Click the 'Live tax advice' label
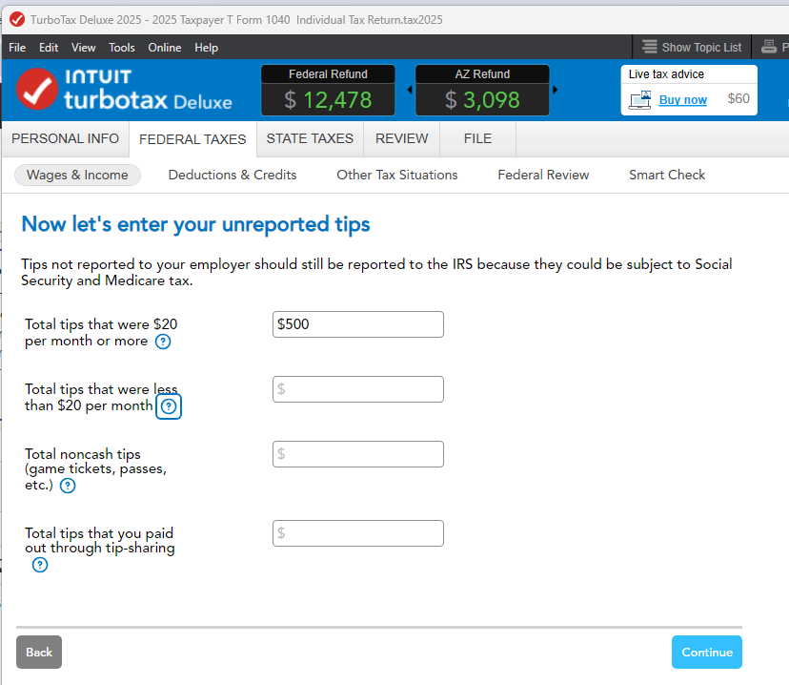The image size is (789, 685). point(666,74)
